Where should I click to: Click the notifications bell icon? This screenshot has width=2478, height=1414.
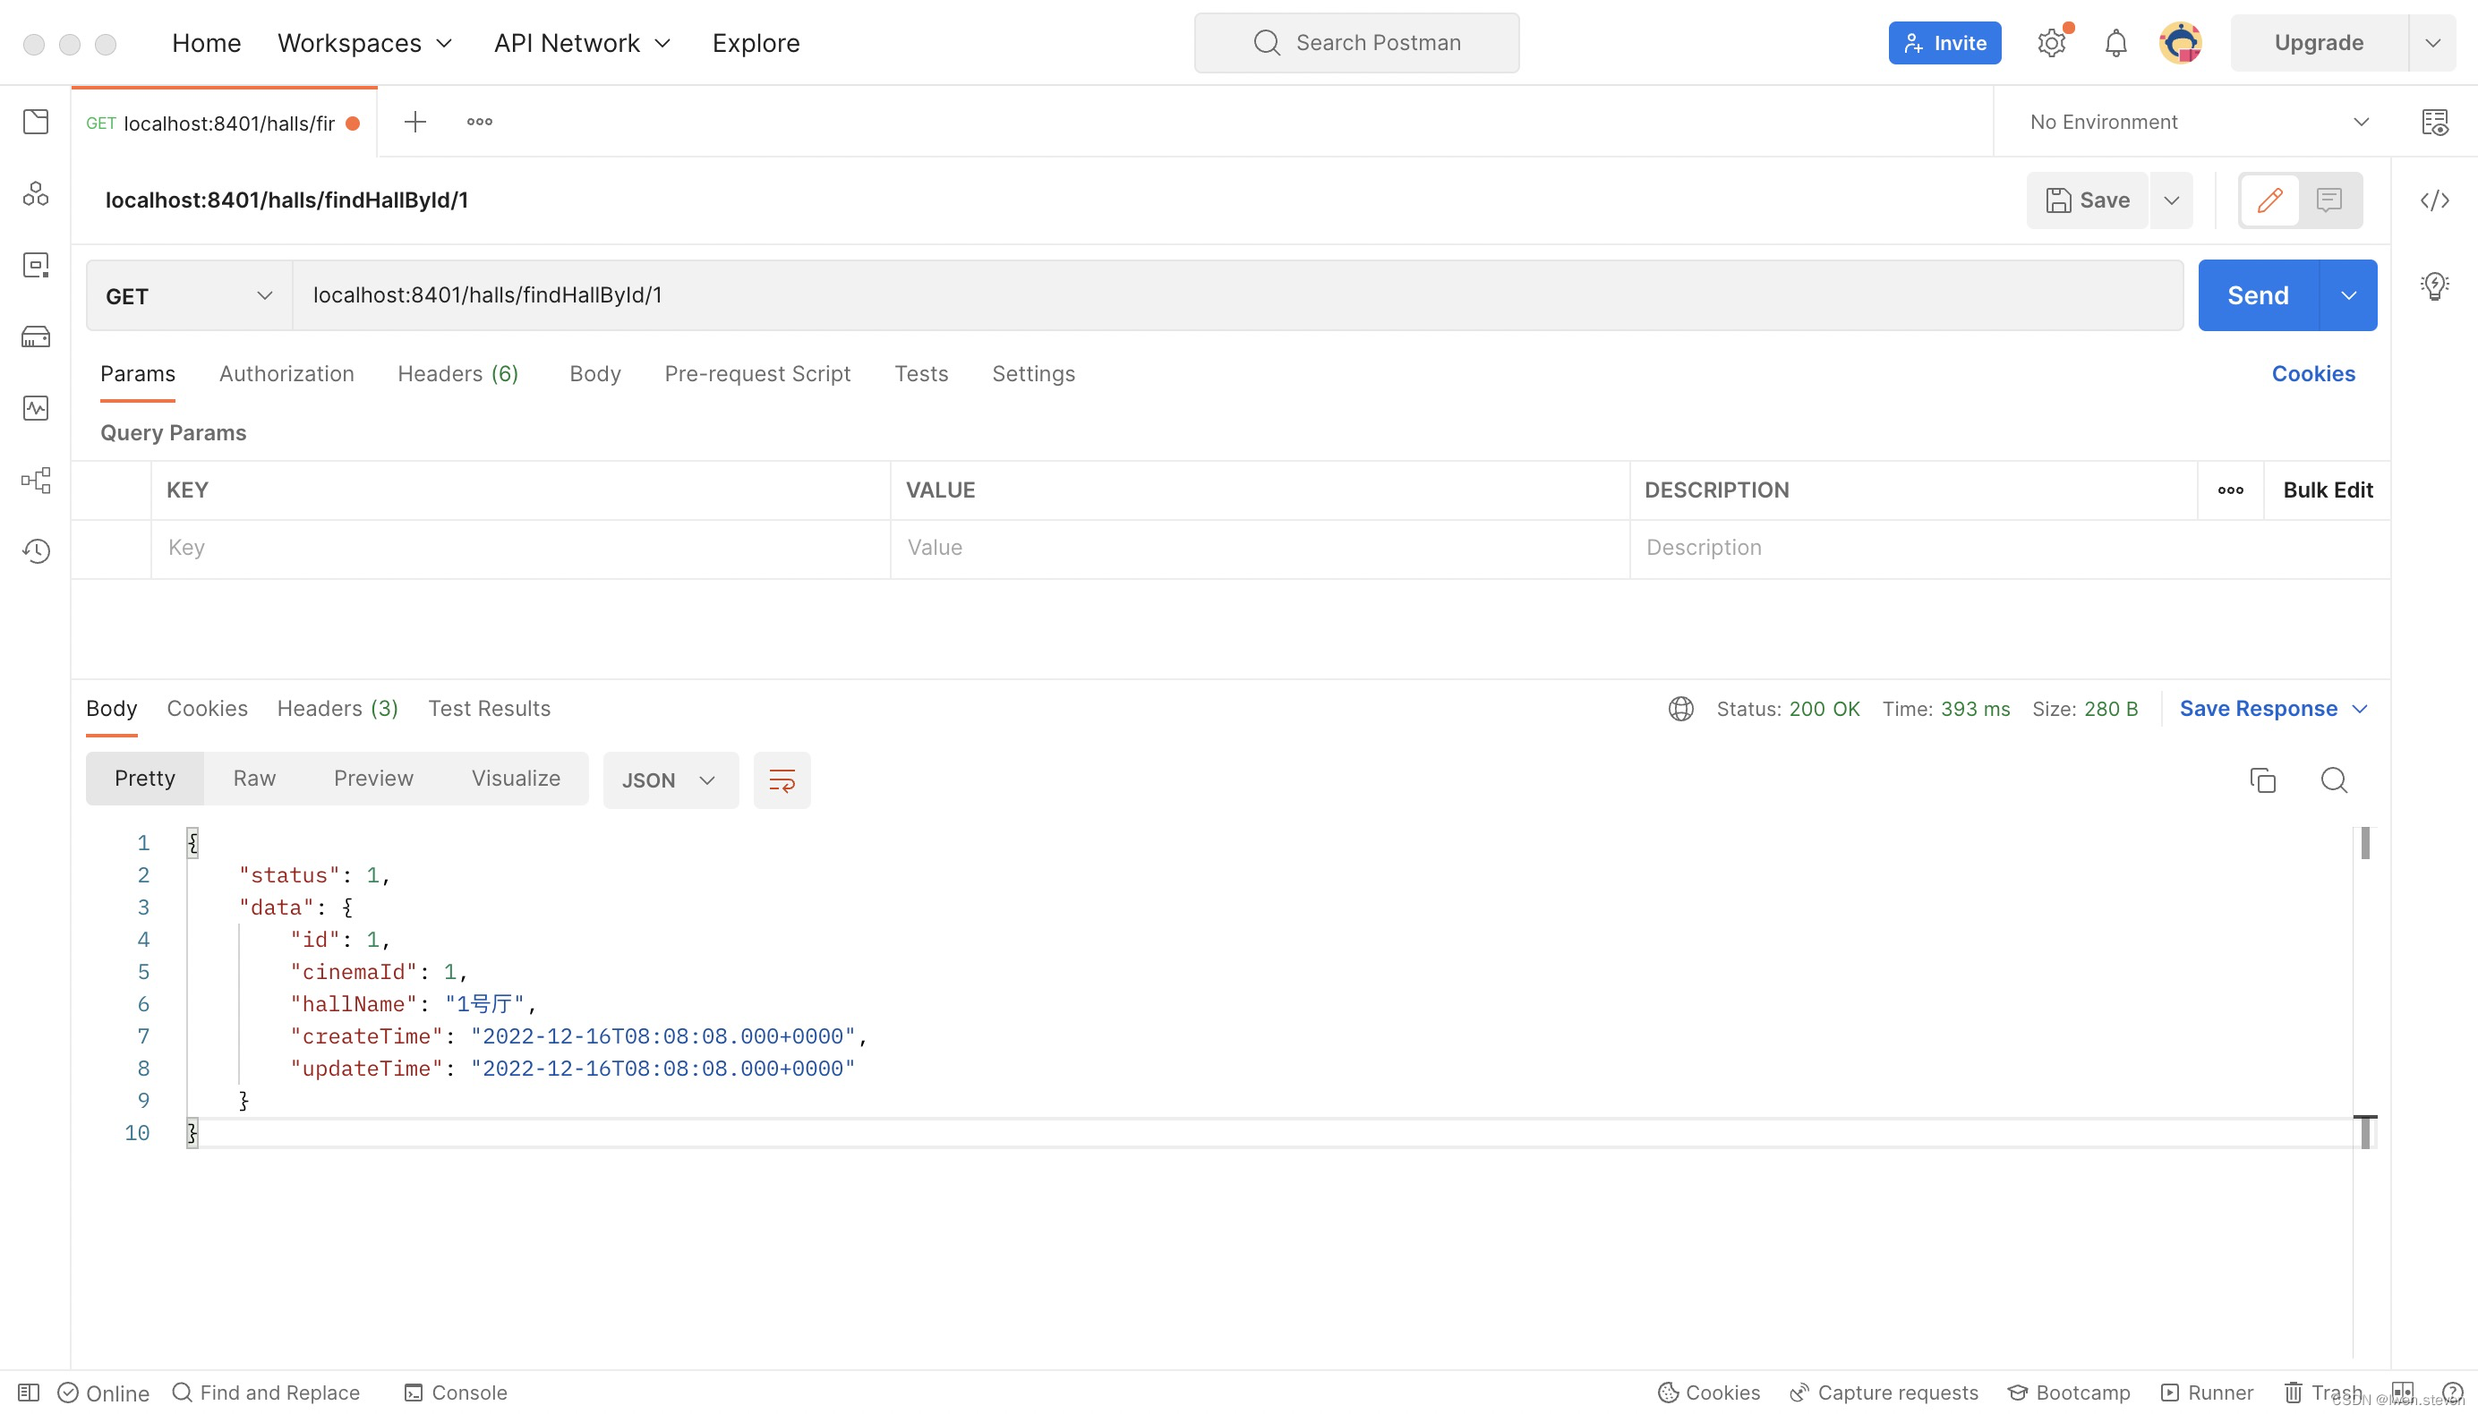(2115, 43)
